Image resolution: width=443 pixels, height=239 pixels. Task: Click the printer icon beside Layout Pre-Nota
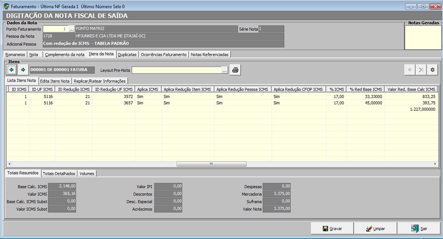click(235, 70)
